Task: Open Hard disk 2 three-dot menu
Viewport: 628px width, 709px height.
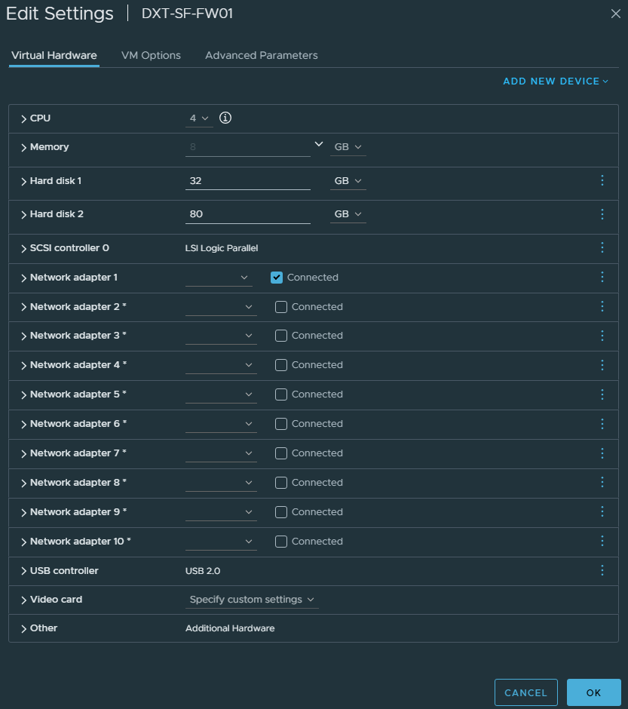Action: coord(602,214)
